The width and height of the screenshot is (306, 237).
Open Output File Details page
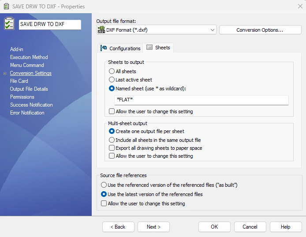pos(29,89)
